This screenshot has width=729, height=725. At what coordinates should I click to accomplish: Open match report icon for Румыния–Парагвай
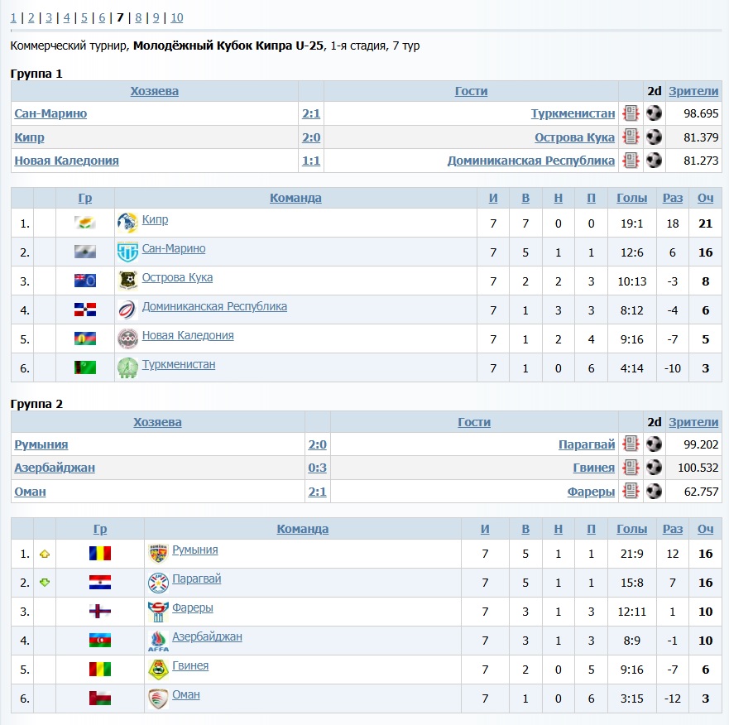tap(631, 444)
